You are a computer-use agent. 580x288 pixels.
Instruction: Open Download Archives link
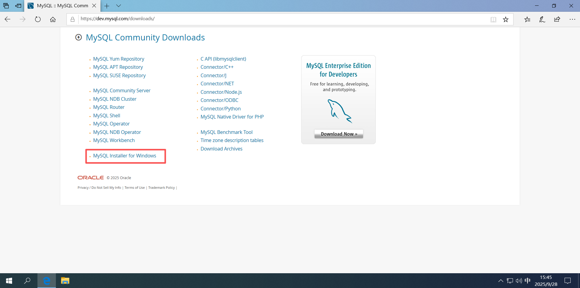pos(221,149)
